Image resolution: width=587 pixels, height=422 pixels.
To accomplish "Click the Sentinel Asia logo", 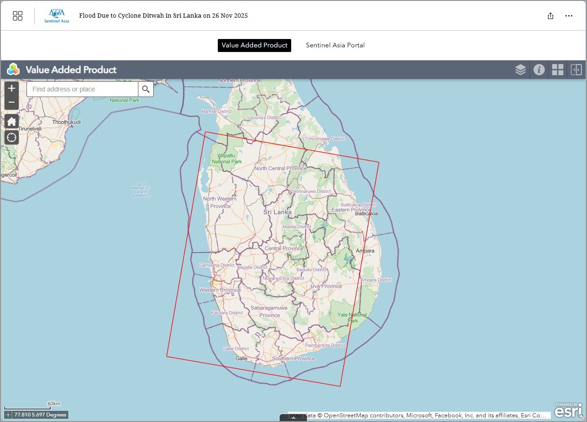I will pyautogui.click(x=56, y=16).
